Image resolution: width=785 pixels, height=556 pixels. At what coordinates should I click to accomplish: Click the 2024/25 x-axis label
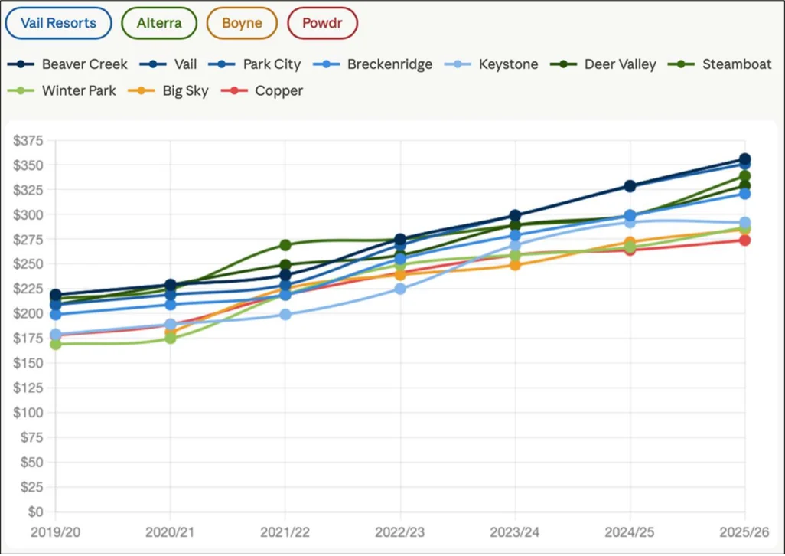click(630, 532)
